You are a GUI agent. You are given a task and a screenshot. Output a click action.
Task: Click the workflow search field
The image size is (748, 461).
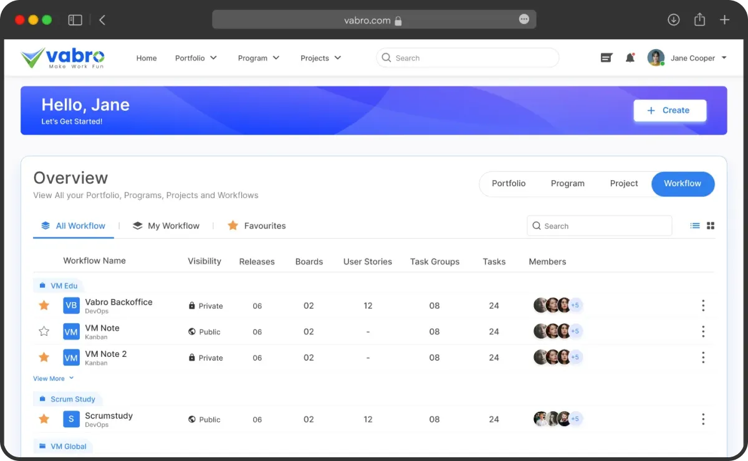coord(599,226)
